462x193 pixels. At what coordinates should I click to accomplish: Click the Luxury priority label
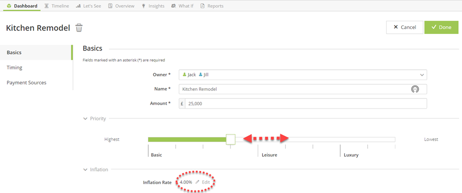[x=351, y=155]
